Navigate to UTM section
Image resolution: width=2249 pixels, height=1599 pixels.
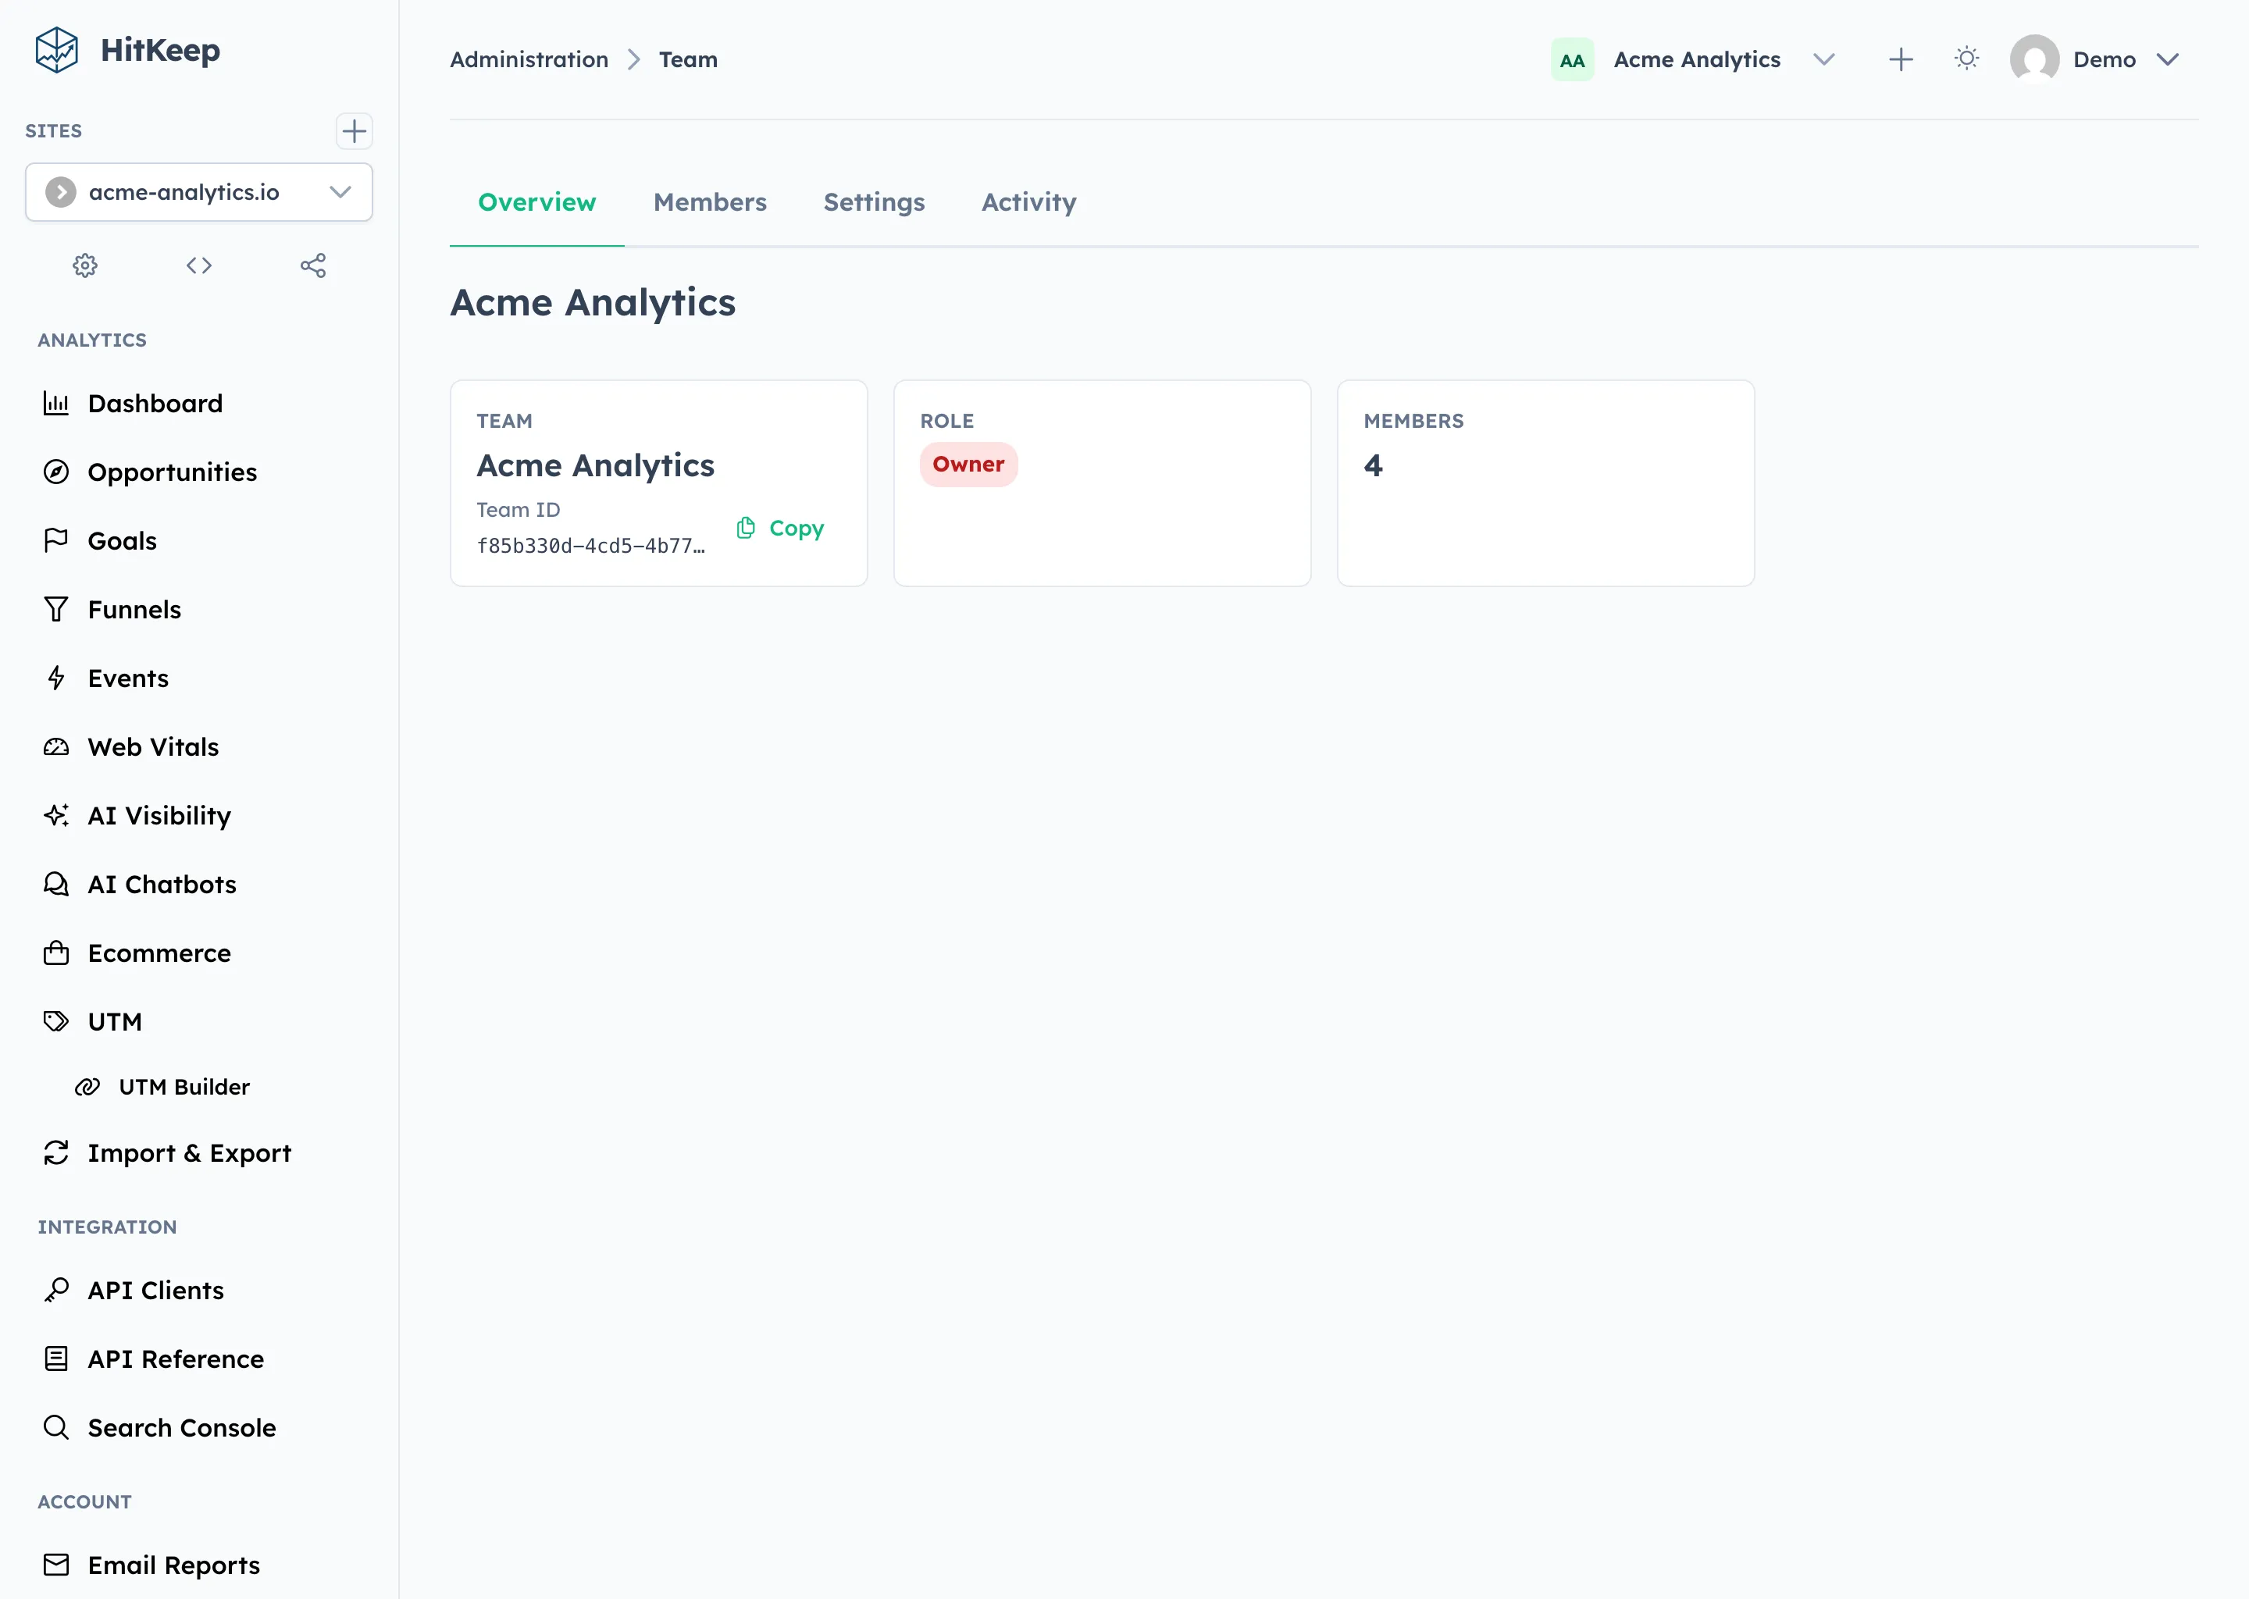pos(199,1022)
